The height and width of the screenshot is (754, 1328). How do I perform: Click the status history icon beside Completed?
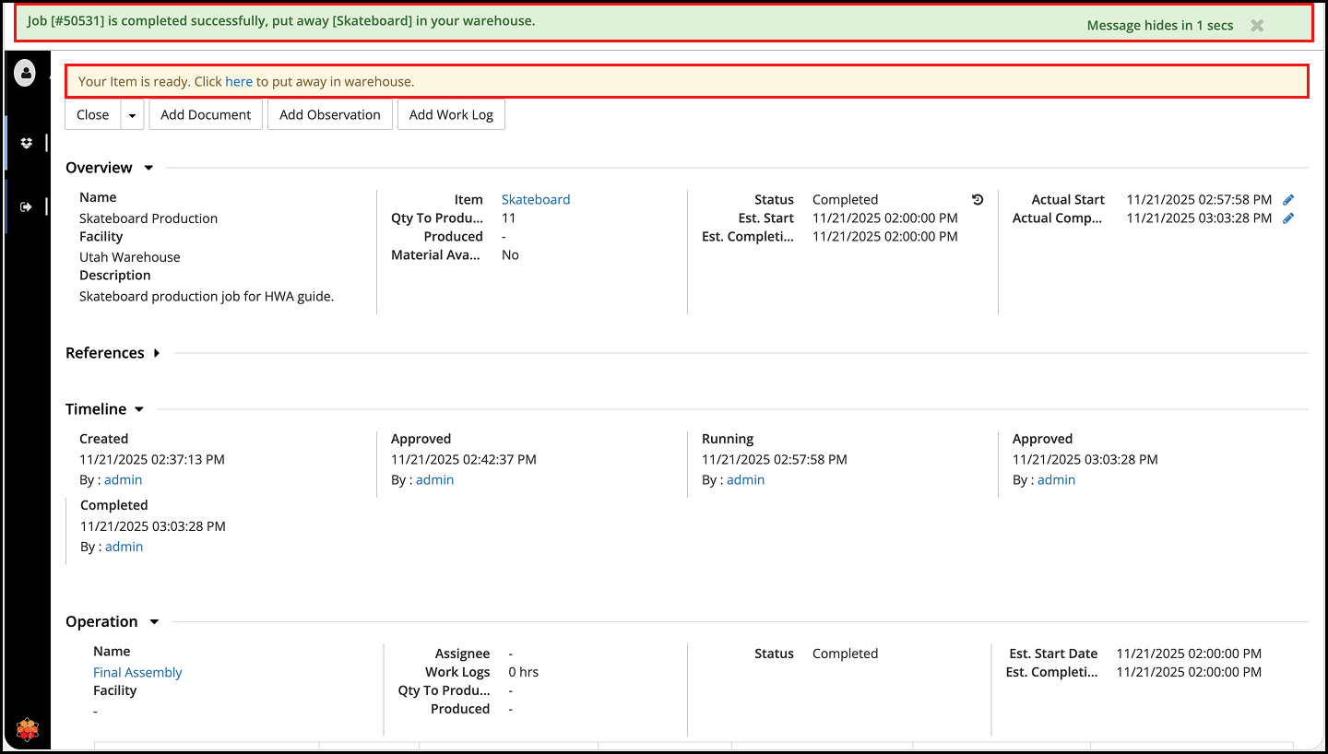click(x=978, y=199)
